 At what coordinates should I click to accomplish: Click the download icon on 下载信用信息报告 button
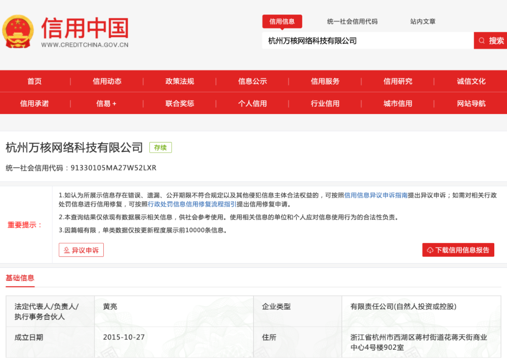click(429, 249)
